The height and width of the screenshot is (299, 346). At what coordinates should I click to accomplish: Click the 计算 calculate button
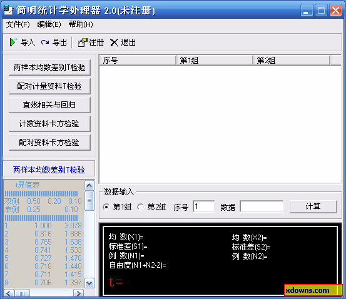(313, 206)
